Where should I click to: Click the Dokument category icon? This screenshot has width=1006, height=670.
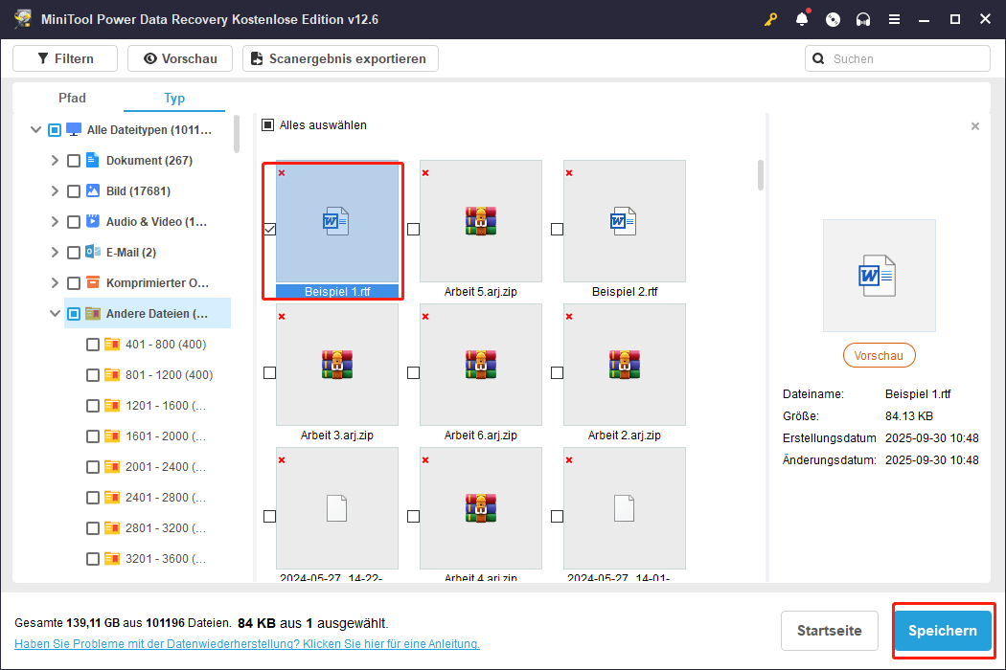click(x=92, y=160)
